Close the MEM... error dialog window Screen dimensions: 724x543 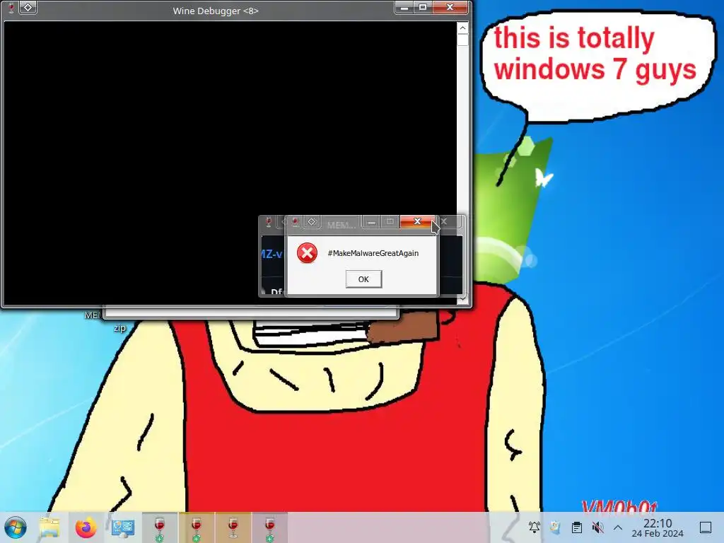coord(417,221)
